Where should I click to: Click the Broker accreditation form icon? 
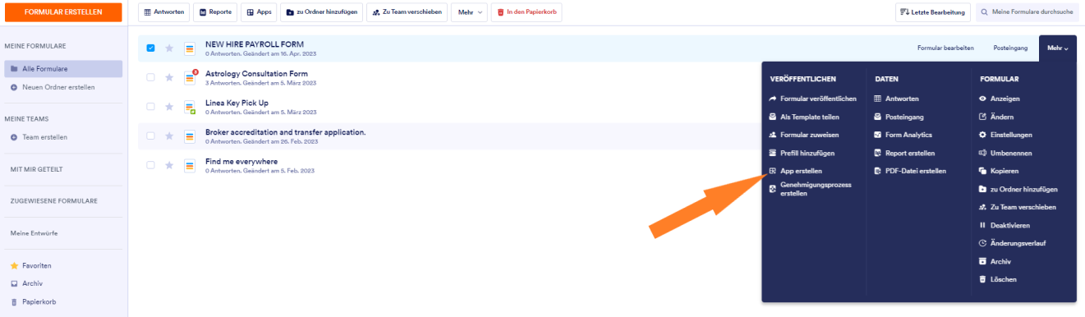pyautogui.click(x=190, y=136)
